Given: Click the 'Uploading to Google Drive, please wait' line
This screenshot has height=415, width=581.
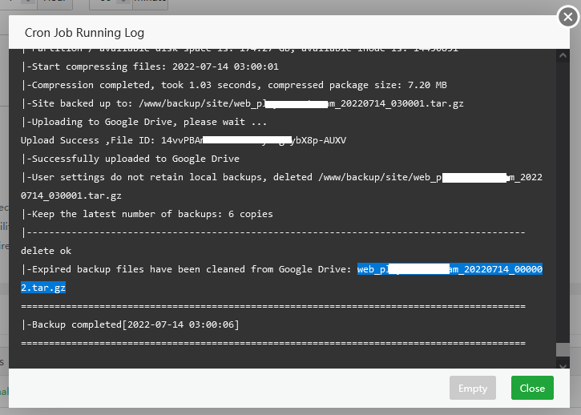Looking at the screenshot, I should point(144,122).
